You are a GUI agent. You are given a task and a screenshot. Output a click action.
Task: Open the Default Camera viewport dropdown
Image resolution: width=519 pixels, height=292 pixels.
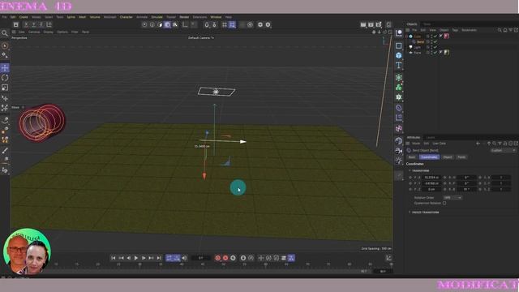pyautogui.click(x=201, y=38)
